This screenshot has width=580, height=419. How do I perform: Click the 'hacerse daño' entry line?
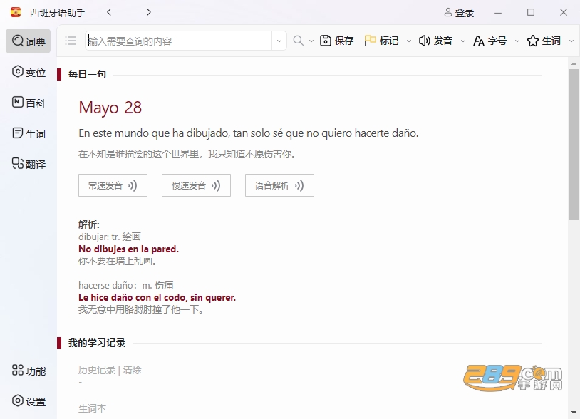[126, 285]
